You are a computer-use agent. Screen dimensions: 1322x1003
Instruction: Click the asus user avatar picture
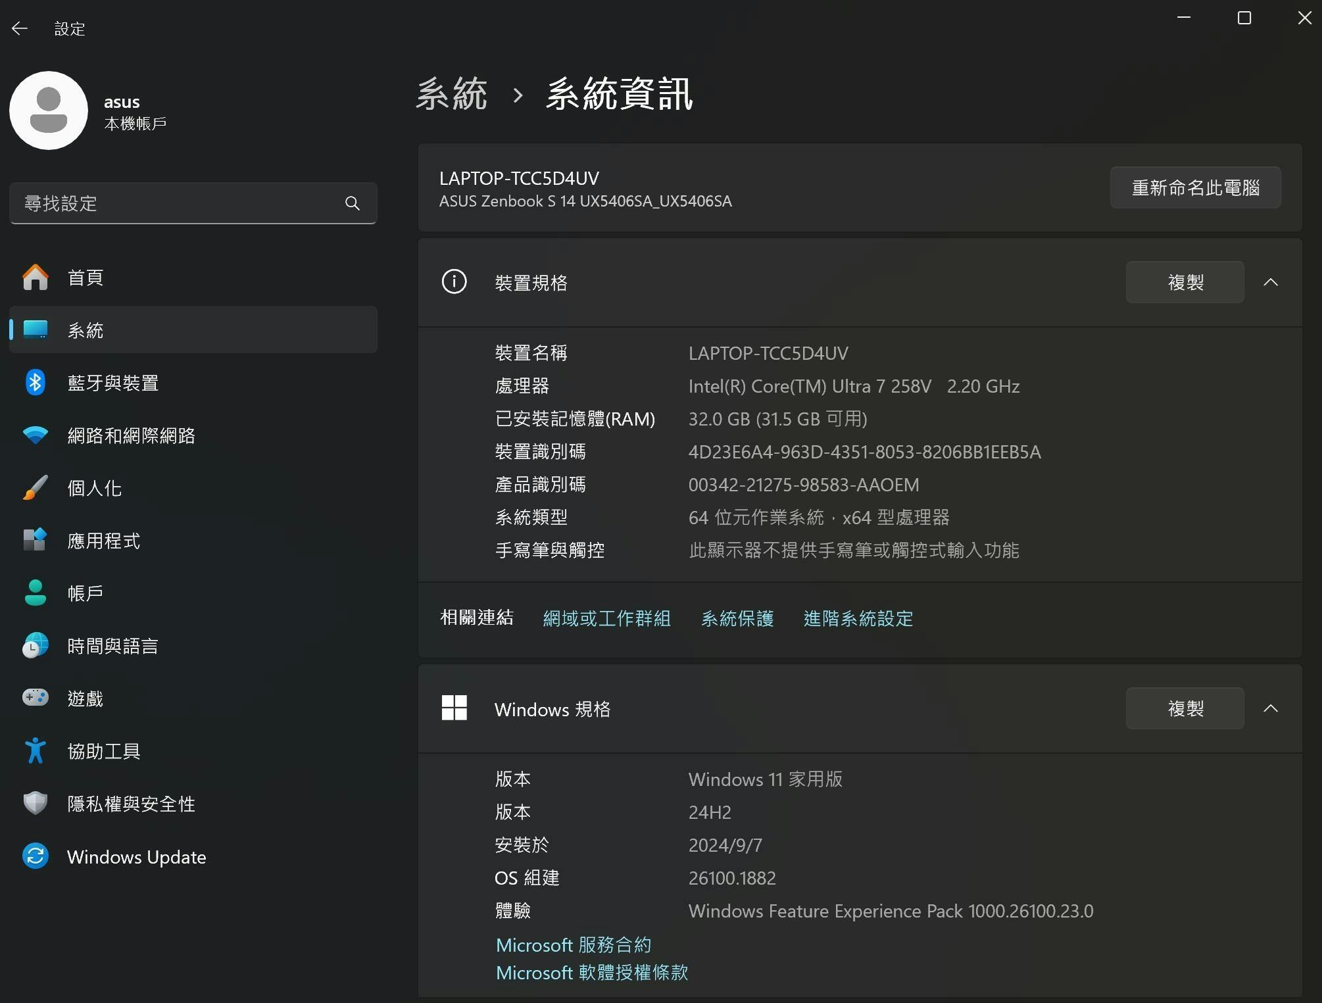click(49, 110)
